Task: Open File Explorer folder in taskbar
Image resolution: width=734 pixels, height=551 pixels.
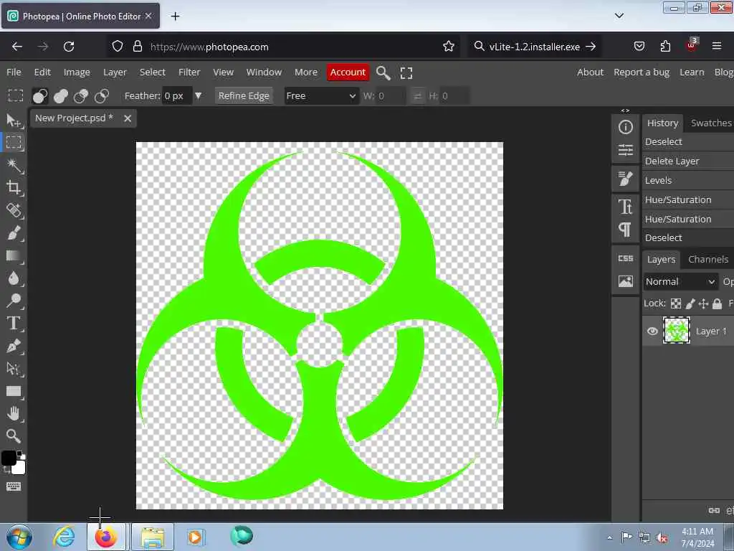Action: point(153,537)
